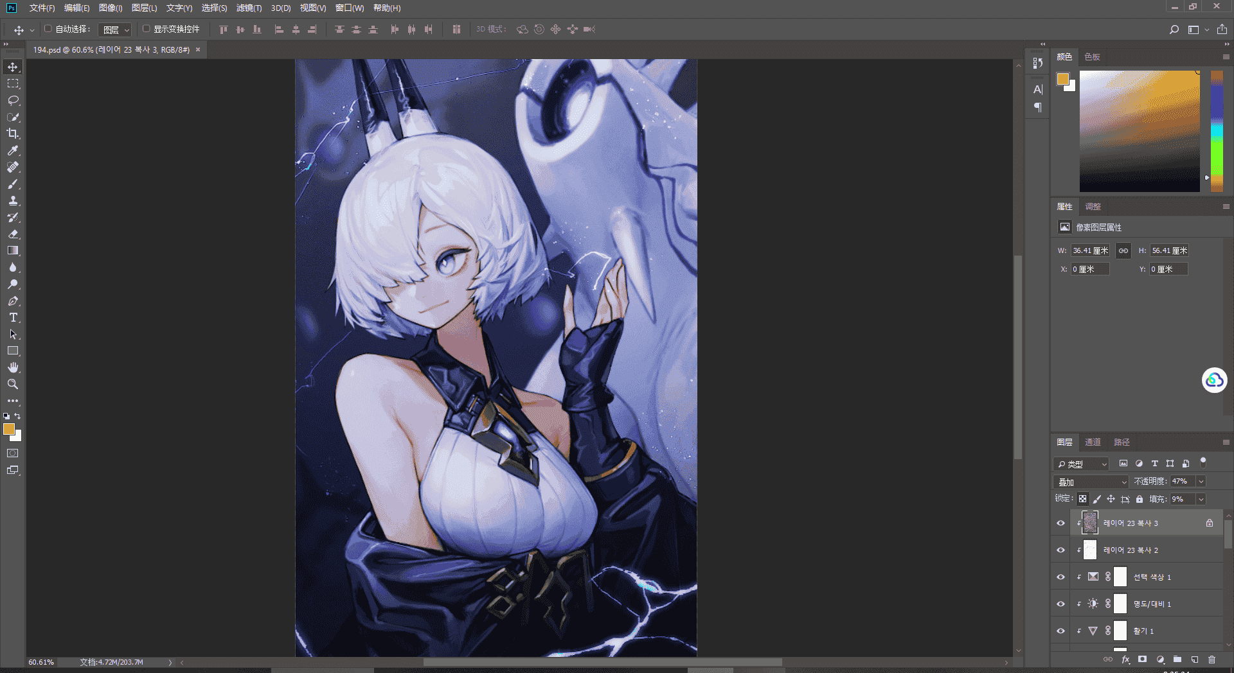Toggle visibility of 선택 색상 1 layer

(1061, 577)
